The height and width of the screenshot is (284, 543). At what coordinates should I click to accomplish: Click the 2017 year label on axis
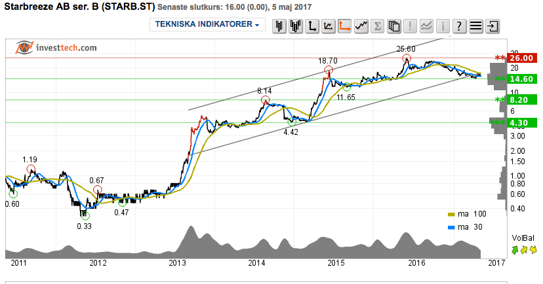(x=496, y=263)
